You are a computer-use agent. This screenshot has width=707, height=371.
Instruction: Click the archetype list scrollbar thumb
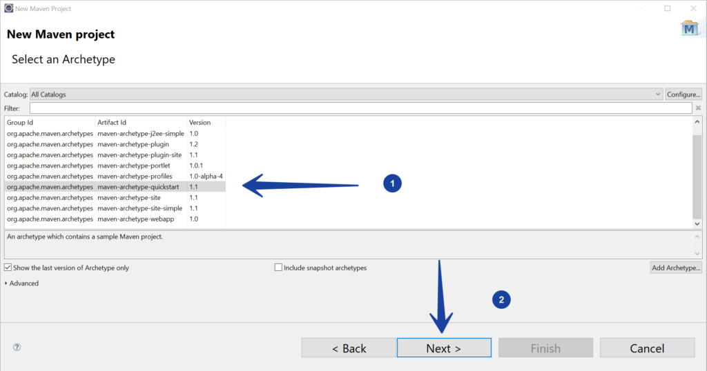pos(697,177)
